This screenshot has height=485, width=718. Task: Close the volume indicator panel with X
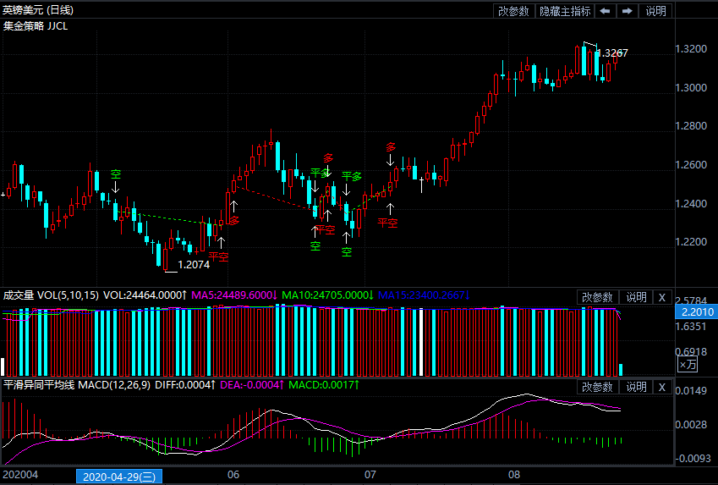661,297
